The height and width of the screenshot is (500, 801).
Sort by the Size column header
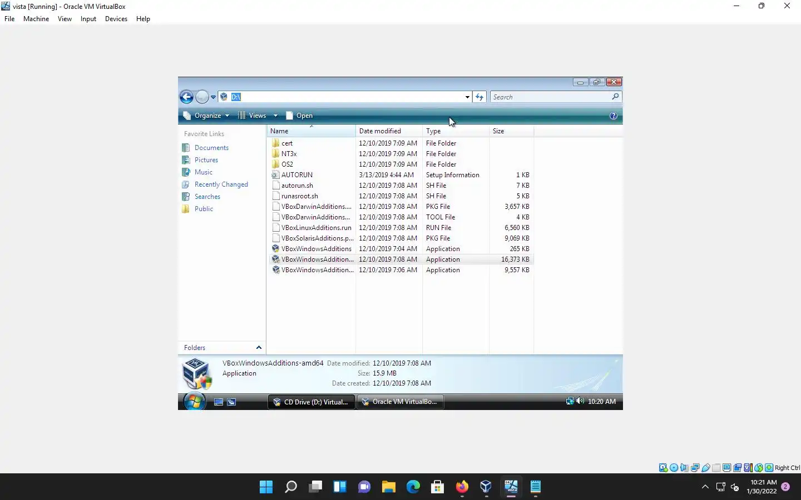511,131
